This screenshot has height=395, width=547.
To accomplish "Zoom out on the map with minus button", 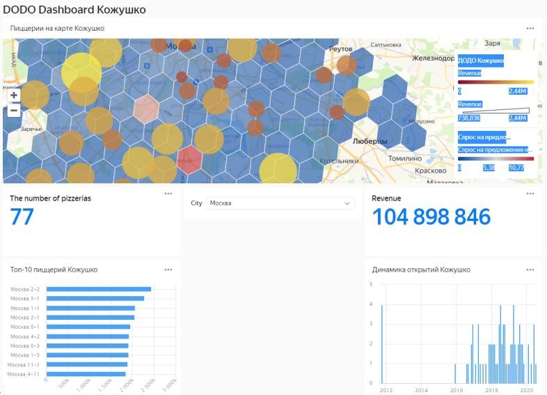I will point(14,110).
